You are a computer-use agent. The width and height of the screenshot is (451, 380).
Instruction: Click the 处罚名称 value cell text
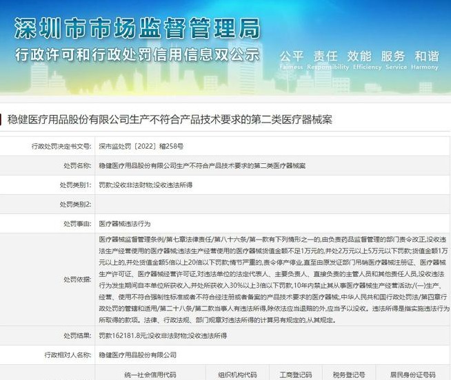[x=202, y=165]
